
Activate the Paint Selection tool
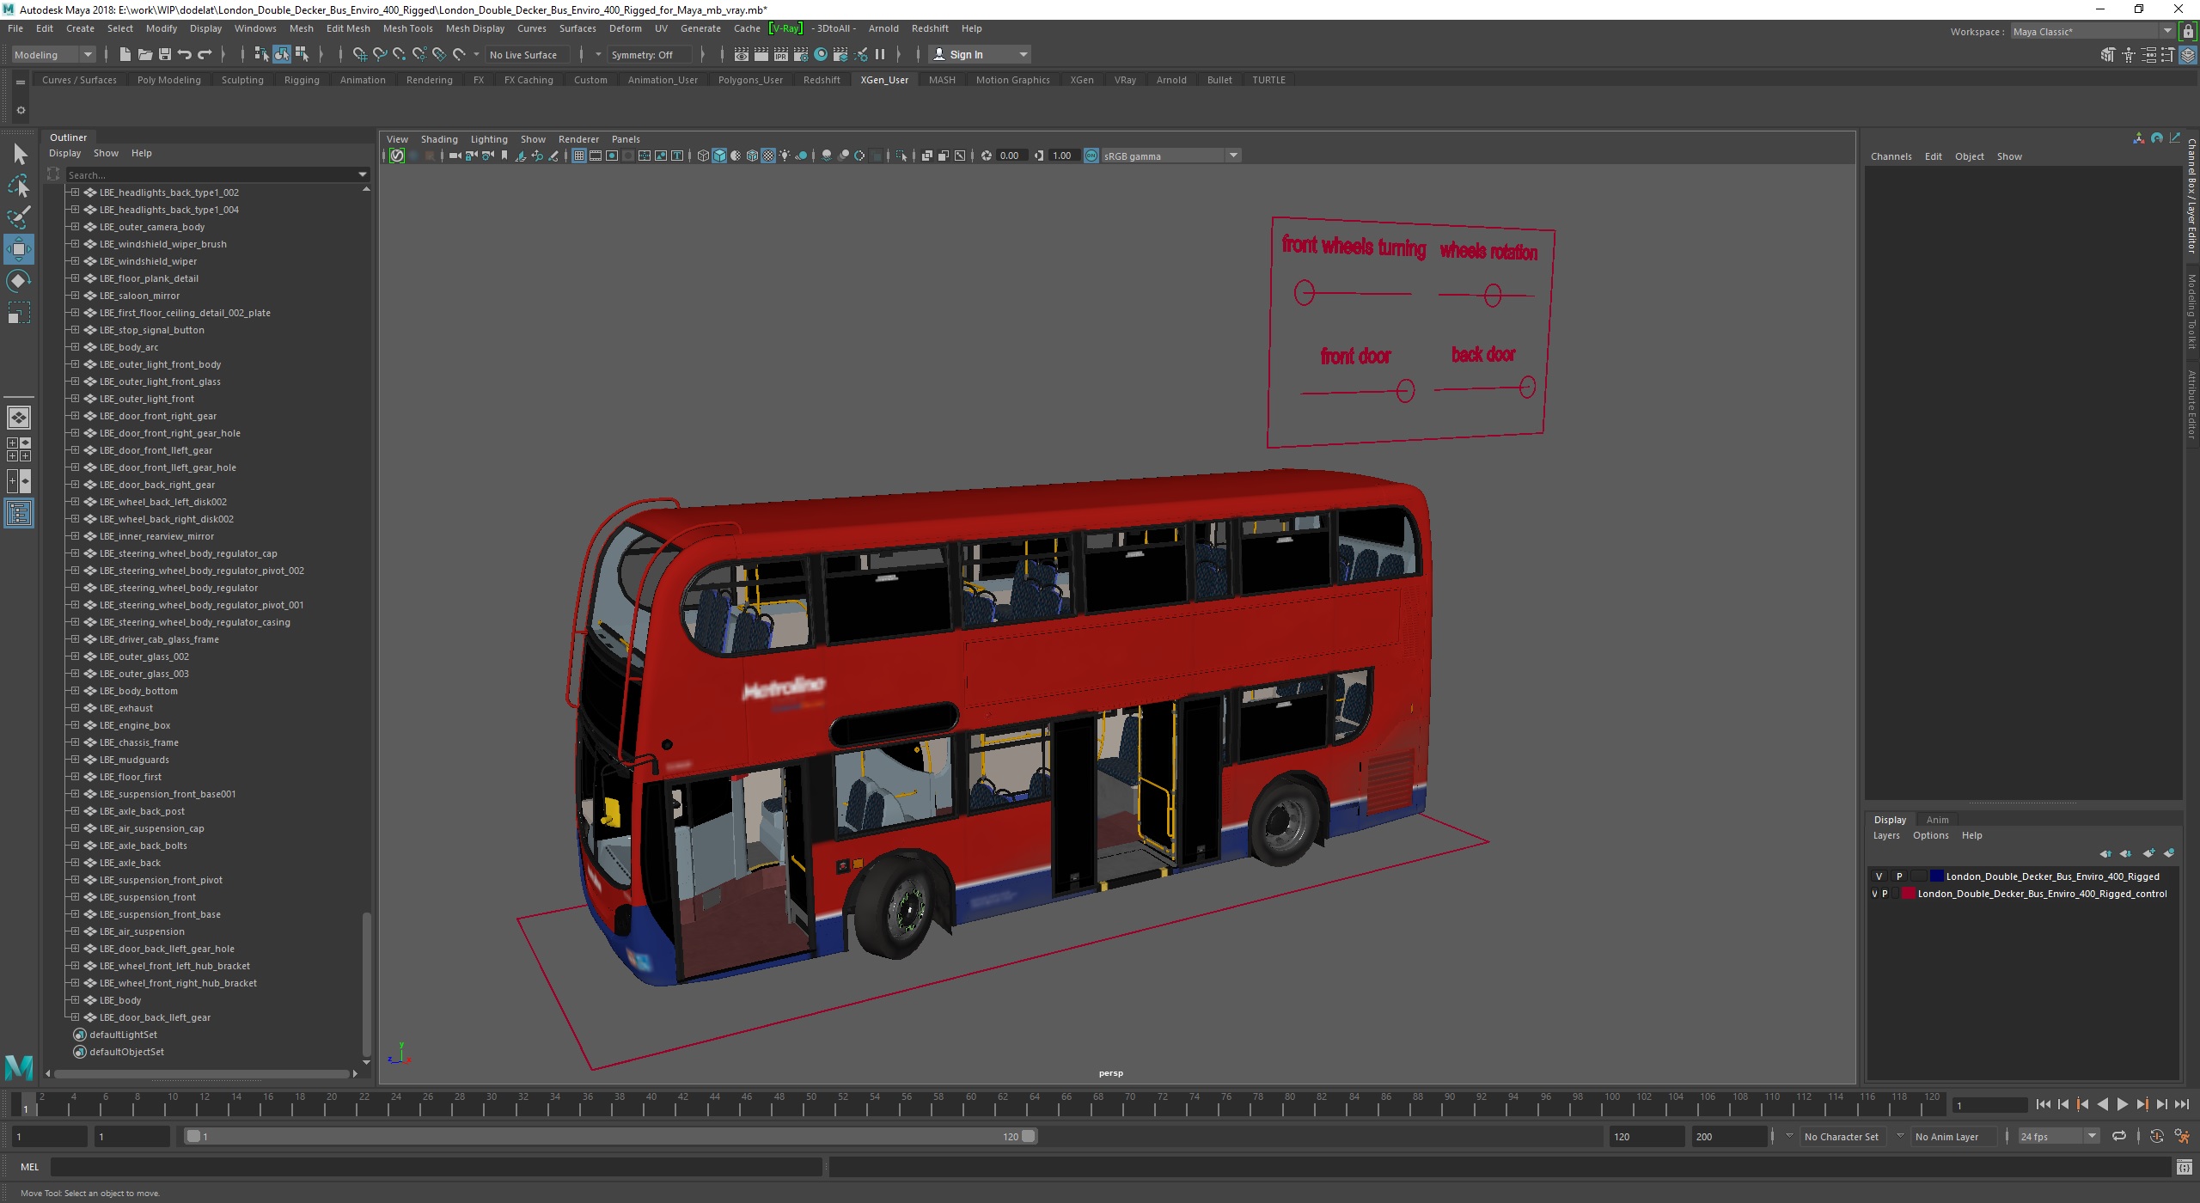(19, 217)
